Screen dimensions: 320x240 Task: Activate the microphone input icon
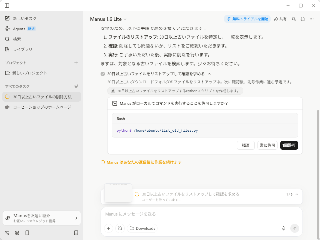point(284,228)
